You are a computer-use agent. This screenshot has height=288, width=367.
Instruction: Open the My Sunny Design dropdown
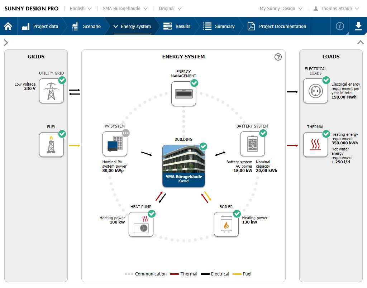click(281, 9)
